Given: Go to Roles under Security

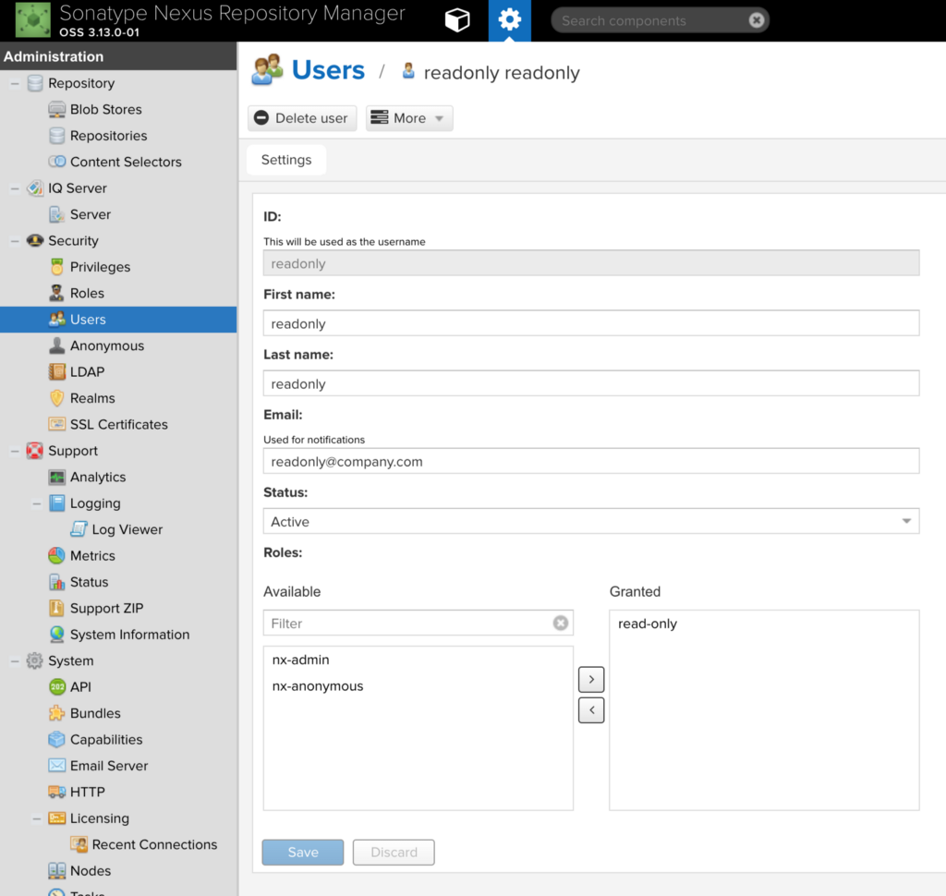Looking at the screenshot, I should [87, 293].
